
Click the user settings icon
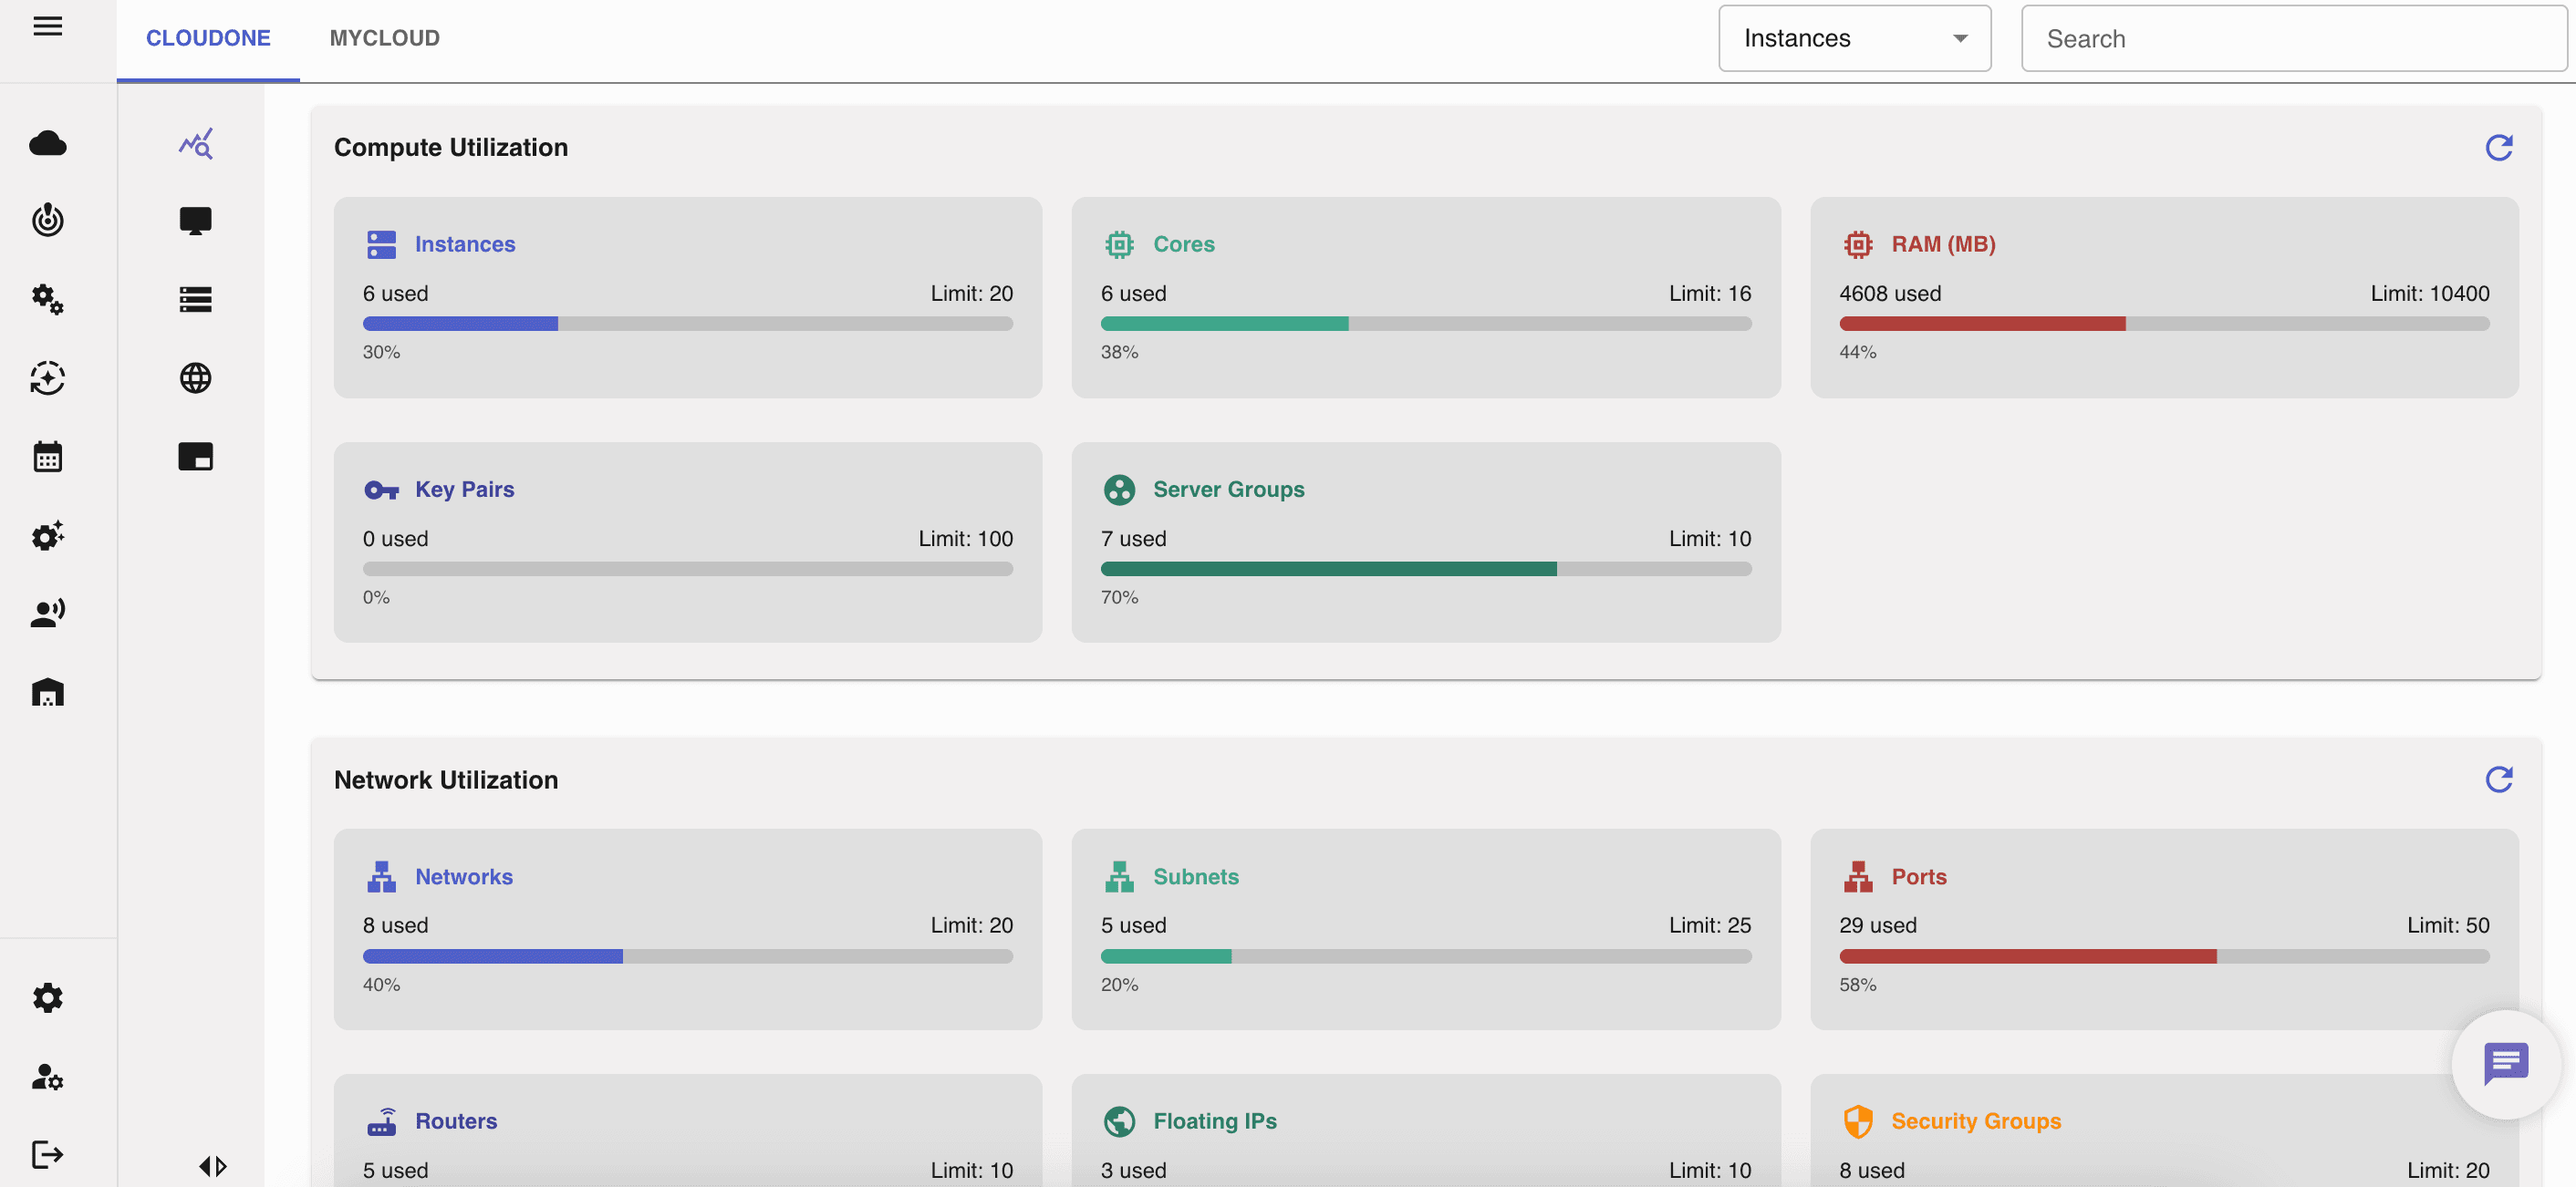(48, 1076)
